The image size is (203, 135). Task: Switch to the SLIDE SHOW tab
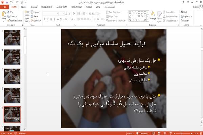click(x=76, y=7)
